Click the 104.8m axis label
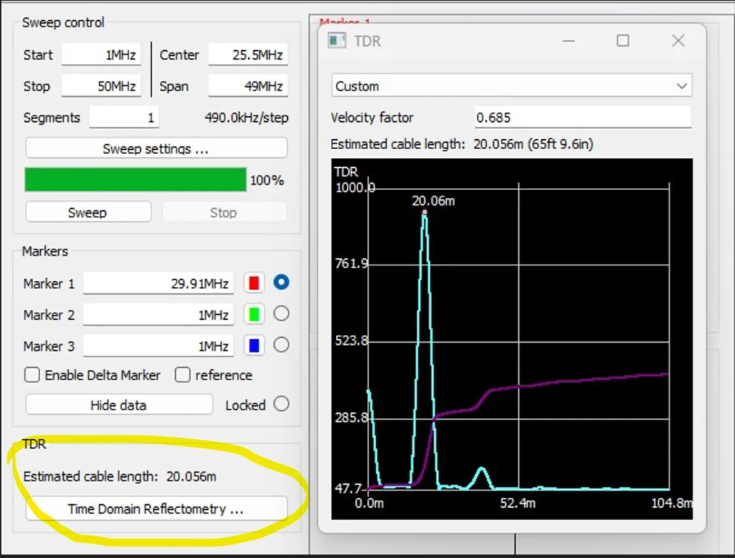Viewport: 735px width, 558px height. click(x=671, y=503)
